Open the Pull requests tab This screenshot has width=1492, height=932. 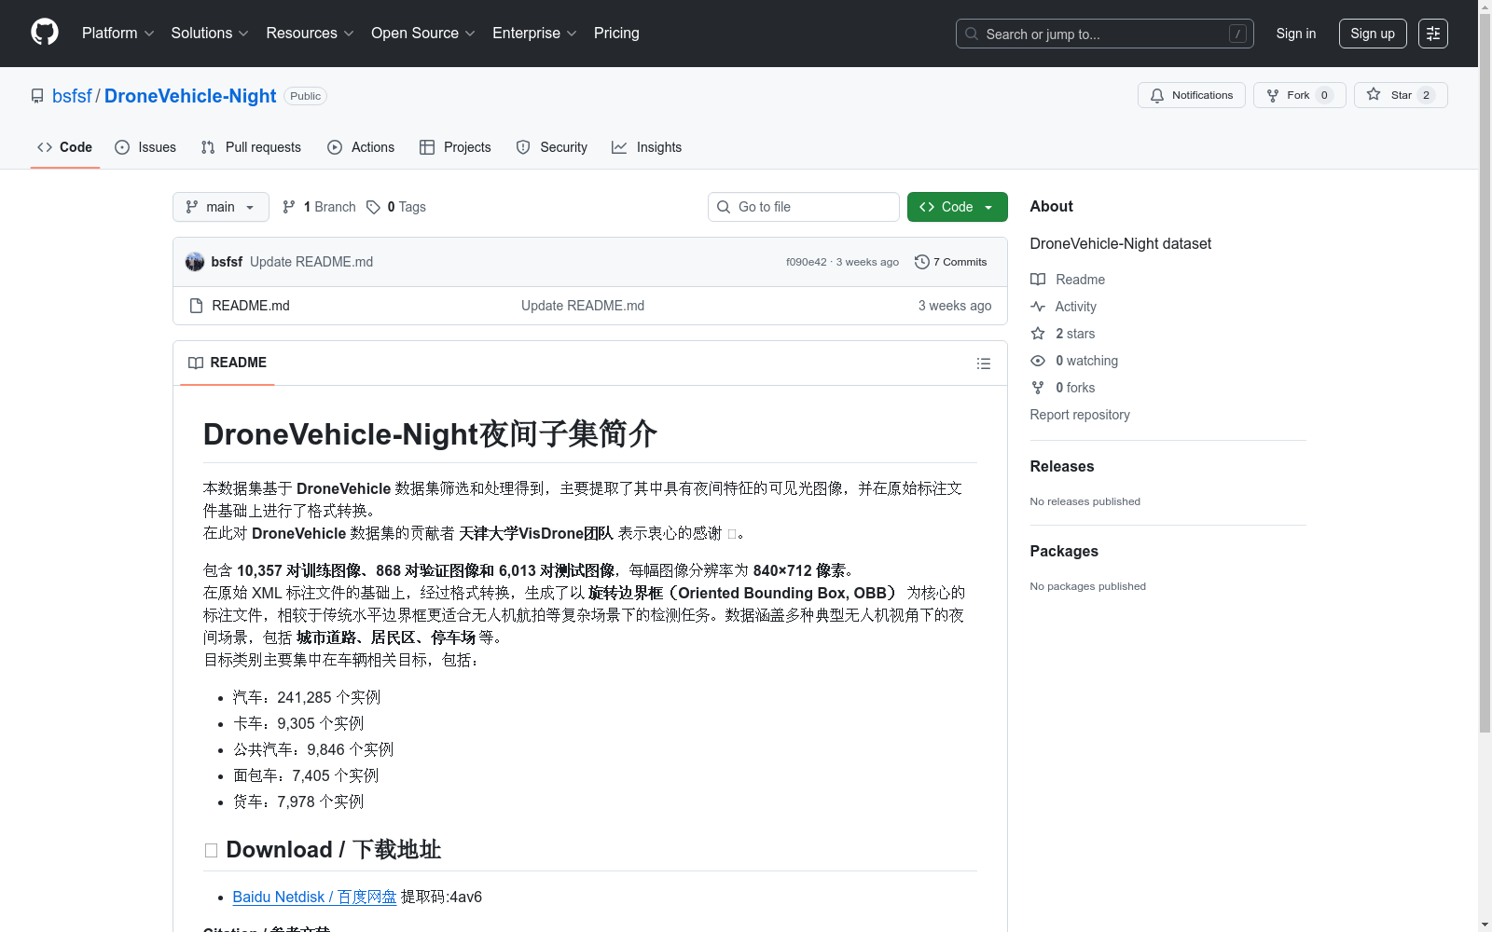pyautogui.click(x=251, y=147)
